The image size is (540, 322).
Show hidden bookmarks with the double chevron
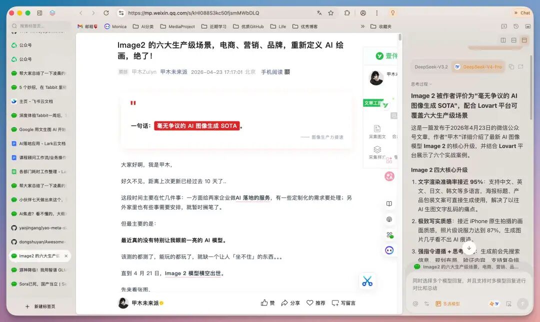pyautogui.click(x=362, y=26)
